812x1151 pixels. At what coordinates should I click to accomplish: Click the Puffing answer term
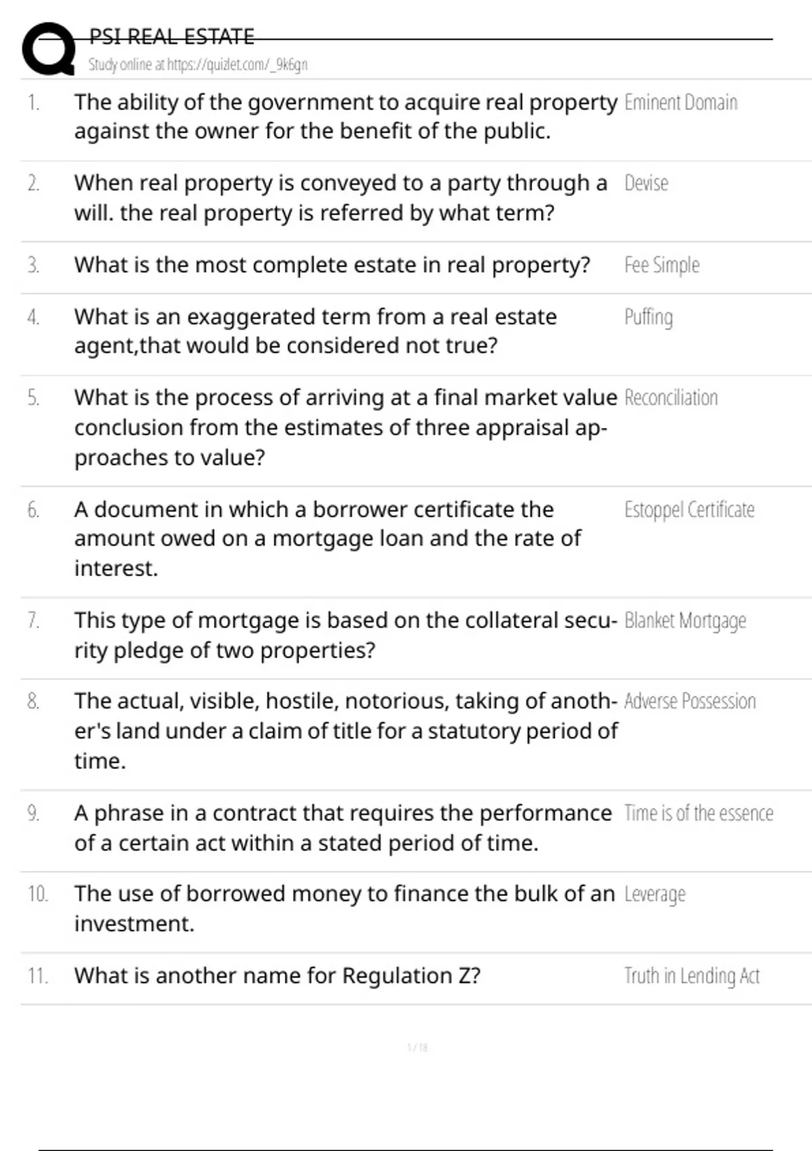[x=648, y=317]
